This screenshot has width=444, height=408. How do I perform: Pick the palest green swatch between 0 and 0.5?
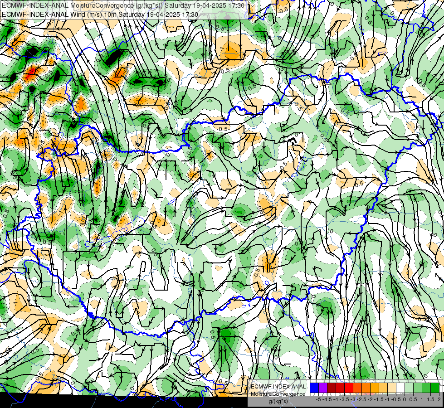click(409, 388)
